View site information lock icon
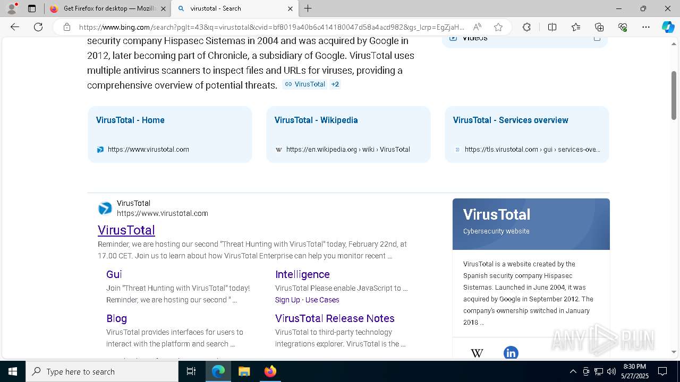Image resolution: width=680 pixels, height=382 pixels. [66, 27]
